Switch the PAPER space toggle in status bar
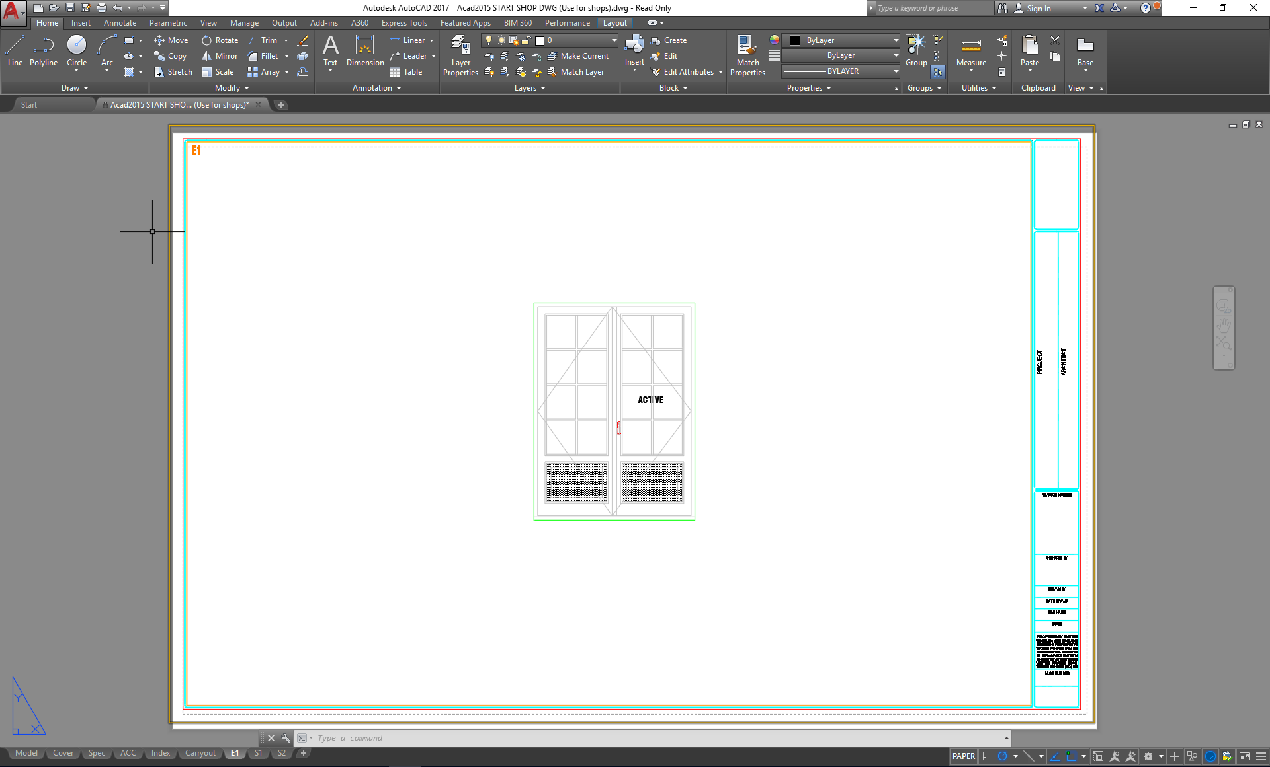The width and height of the screenshot is (1270, 767). [963, 756]
